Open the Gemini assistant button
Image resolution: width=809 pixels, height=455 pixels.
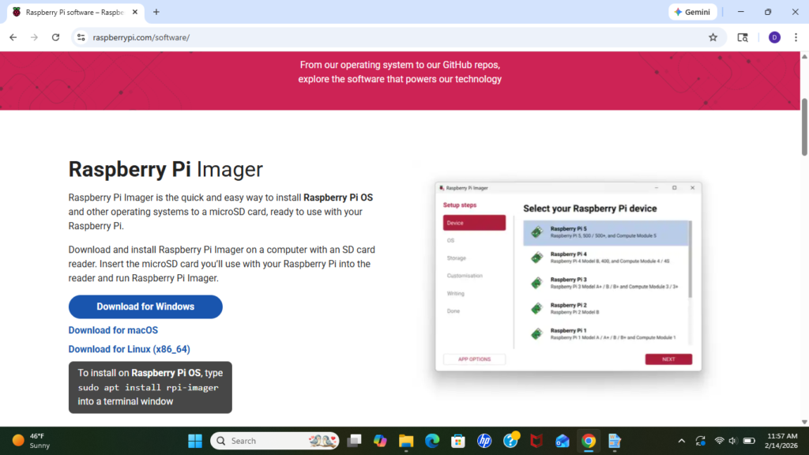tap(692, 12)
